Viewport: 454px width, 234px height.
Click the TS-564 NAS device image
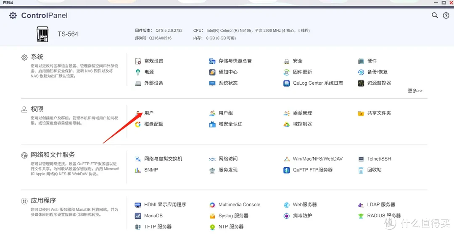[42, 34]
